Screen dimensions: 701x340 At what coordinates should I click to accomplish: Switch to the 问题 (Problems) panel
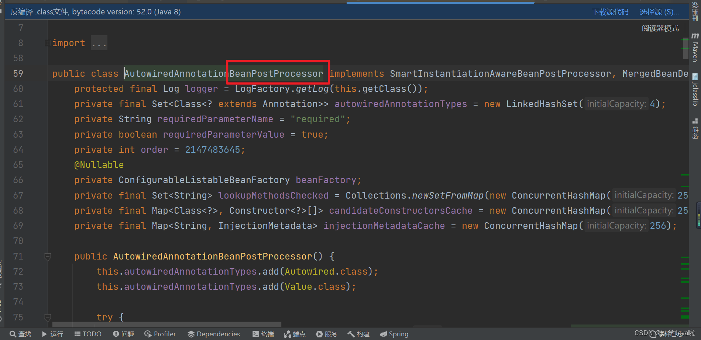click(x=123, y=334)
